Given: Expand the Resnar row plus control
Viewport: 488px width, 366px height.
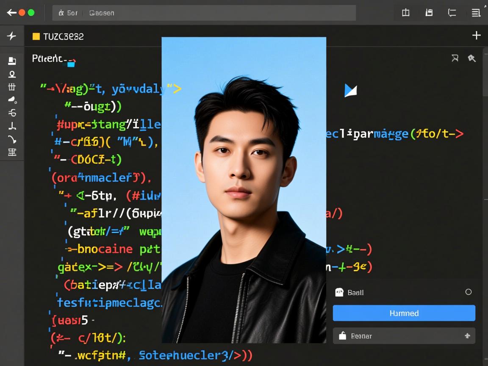Looking at the screenshot, I should [467, 336].
